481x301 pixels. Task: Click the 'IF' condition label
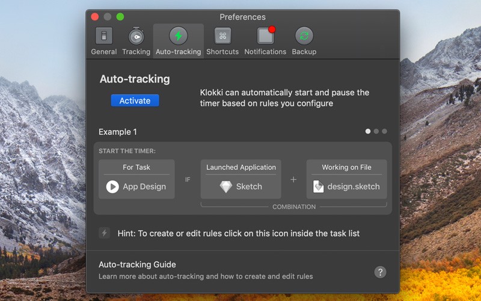(x=188, y=179)
